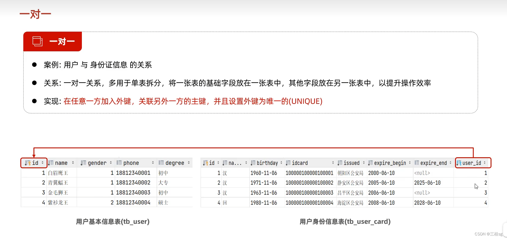Click the expire_end column icon
This screenshot has width=507, height=239.
pos(417,163)
